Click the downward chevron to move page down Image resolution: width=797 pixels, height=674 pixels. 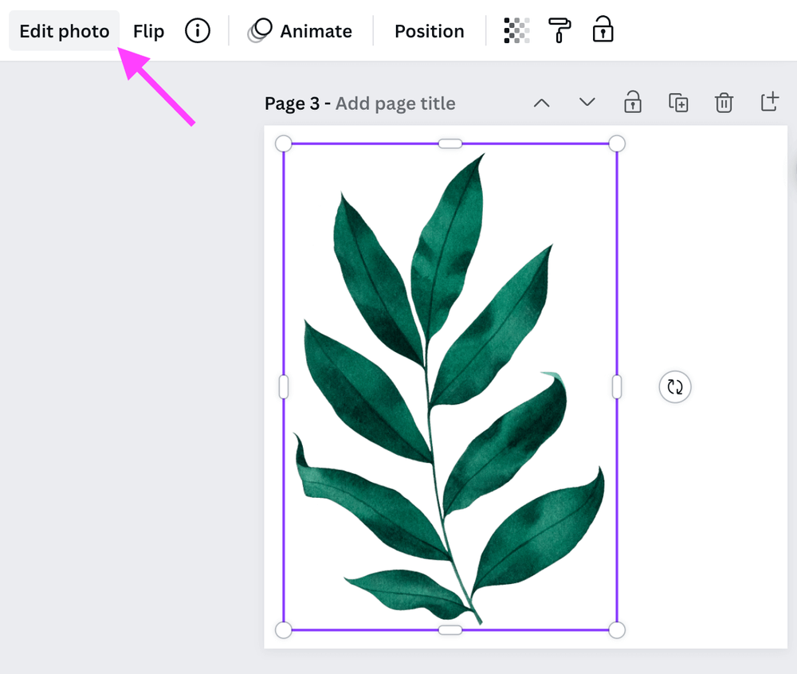pos(587,103)
